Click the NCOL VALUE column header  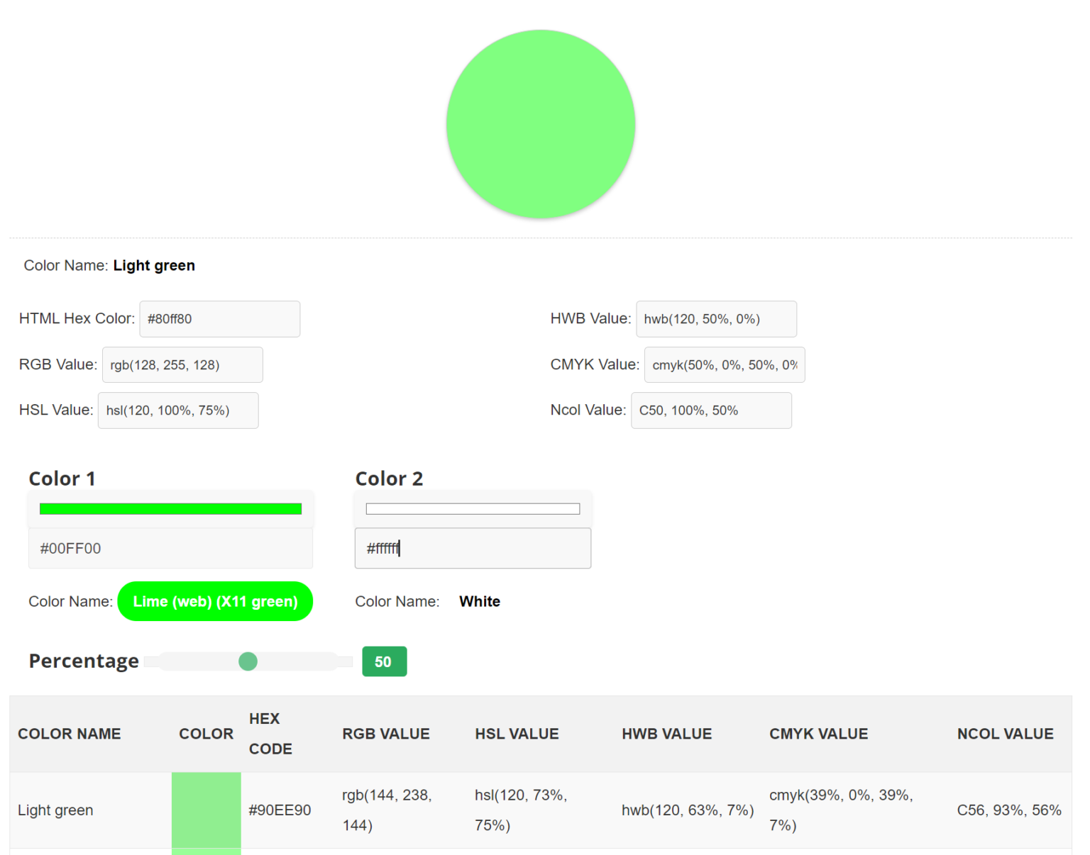click(1005, 734)
